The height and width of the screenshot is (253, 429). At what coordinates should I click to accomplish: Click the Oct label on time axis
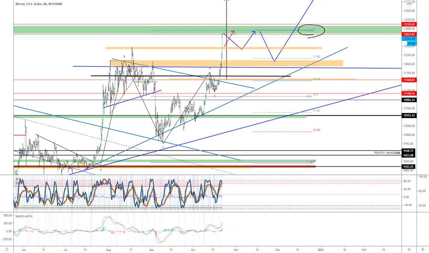(x=193, y=250)
